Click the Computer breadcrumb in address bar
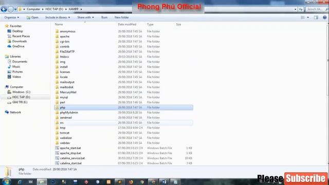329x185 pixels. pyautogui.click(x=33, y=9)
